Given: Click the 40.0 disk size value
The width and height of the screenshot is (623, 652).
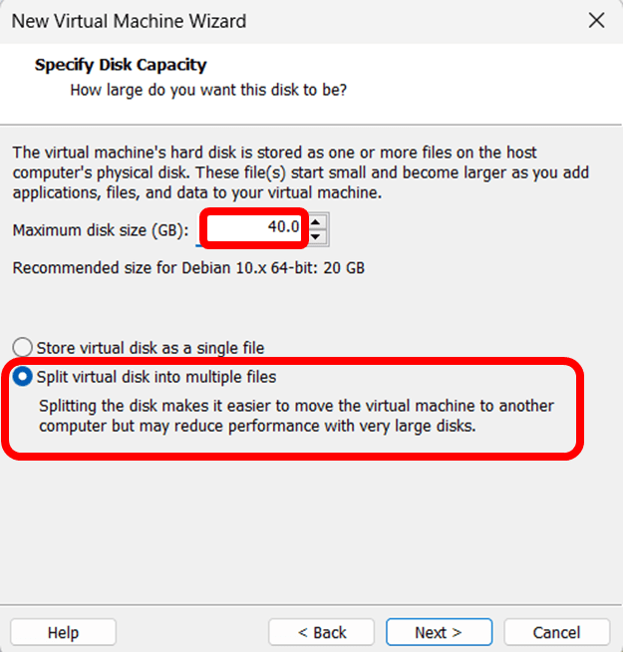Looking at the screenshot, I should tap(283, 226).
